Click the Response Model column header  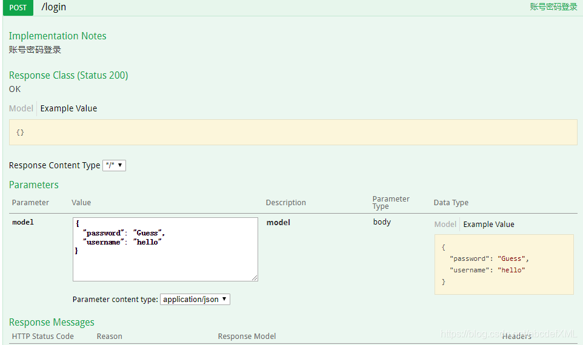(247, 336)
